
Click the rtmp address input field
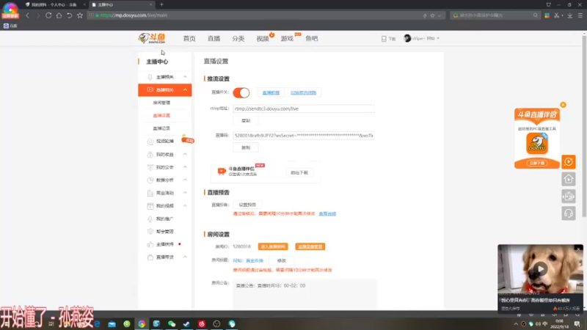click(x=304, y=109)
